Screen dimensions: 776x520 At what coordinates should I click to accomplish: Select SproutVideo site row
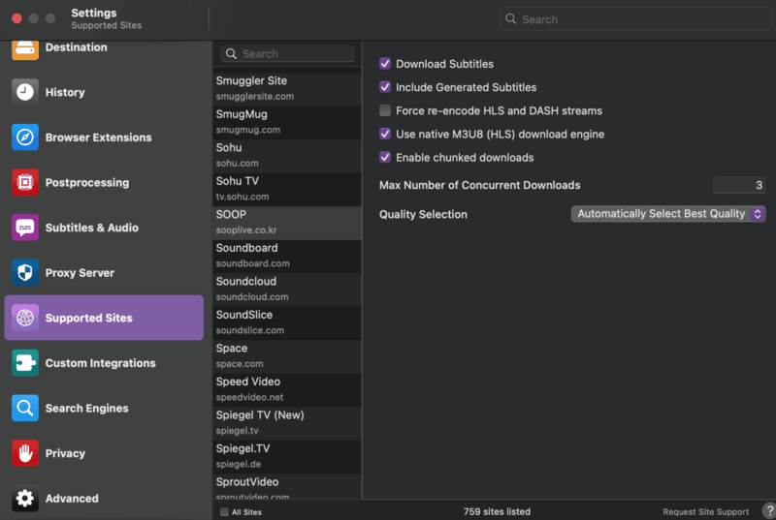point(287,487)
